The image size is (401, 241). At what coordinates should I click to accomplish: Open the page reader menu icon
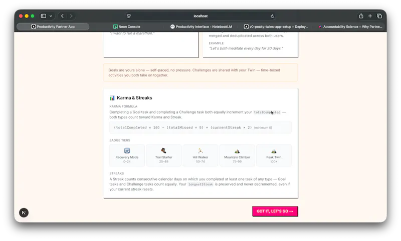tap(129, 16)
